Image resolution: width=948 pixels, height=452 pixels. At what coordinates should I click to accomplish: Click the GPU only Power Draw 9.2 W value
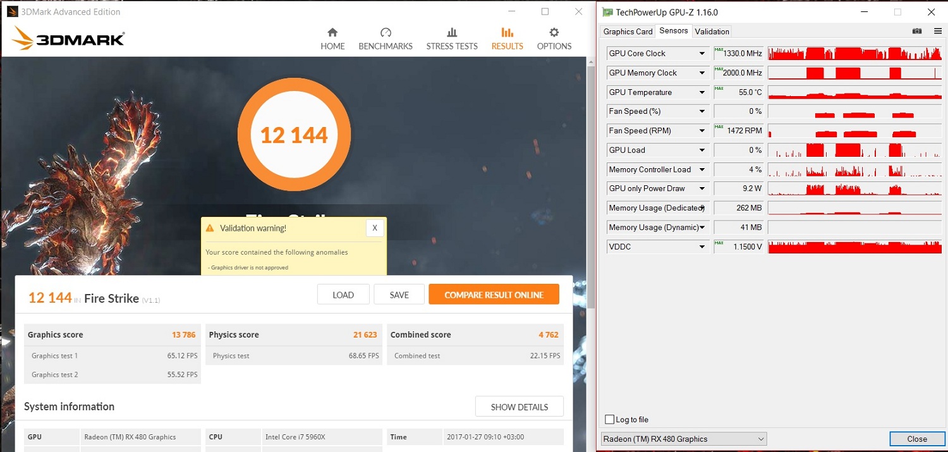738,188
